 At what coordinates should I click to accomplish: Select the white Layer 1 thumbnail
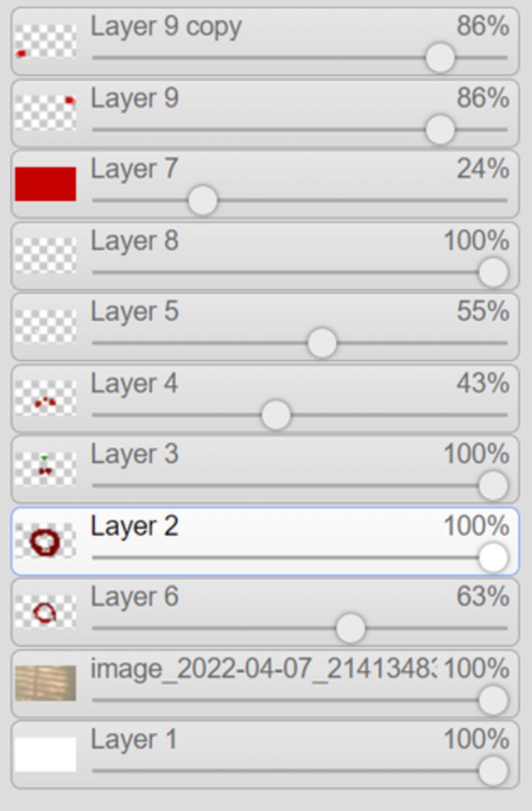46,754
